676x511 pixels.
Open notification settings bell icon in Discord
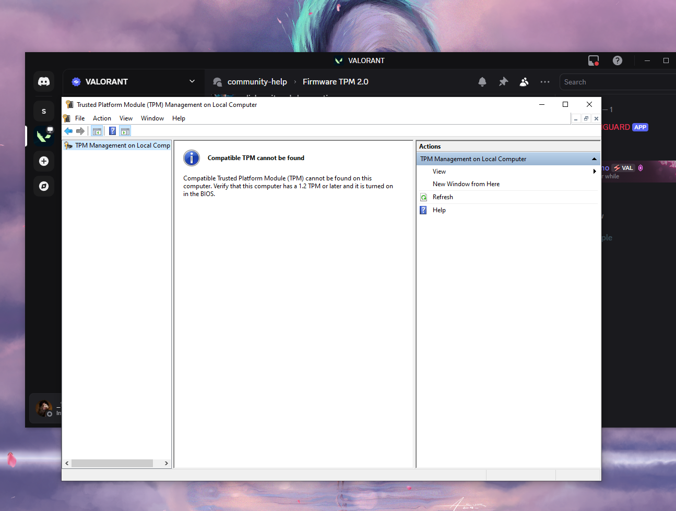[x=482, y=82]
